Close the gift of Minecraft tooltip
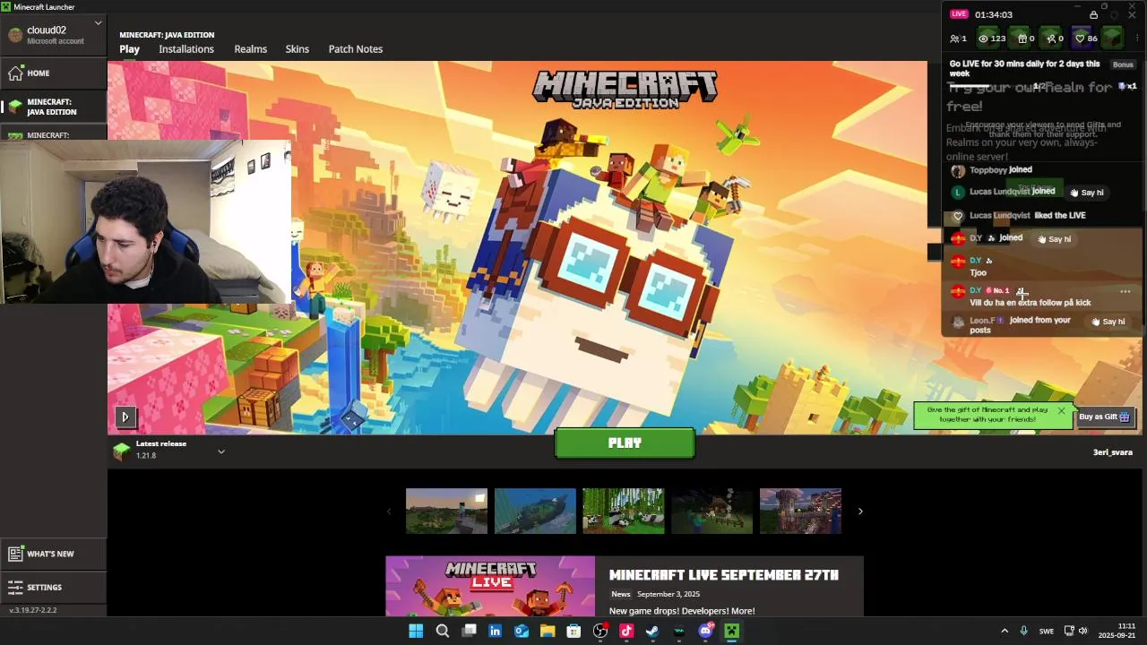 point(1061,411)
